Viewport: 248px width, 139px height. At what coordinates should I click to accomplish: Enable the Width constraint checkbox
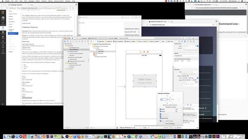160,109
